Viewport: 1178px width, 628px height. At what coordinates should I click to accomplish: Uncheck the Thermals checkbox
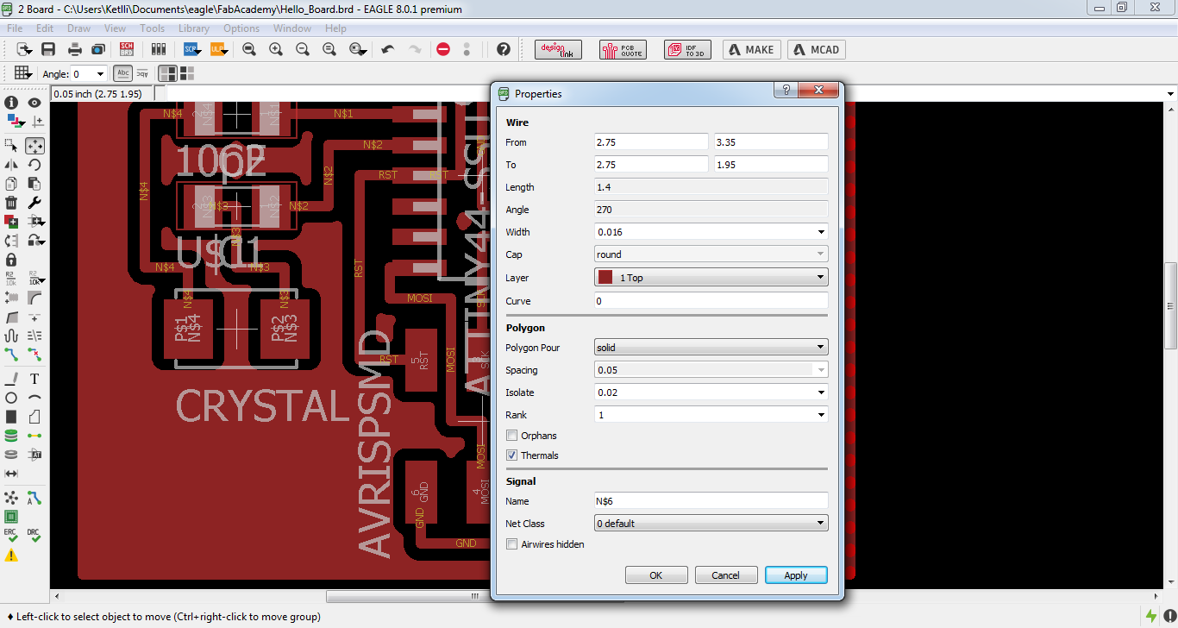(512, 455)
